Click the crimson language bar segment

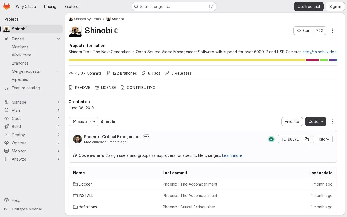[312, 60]
